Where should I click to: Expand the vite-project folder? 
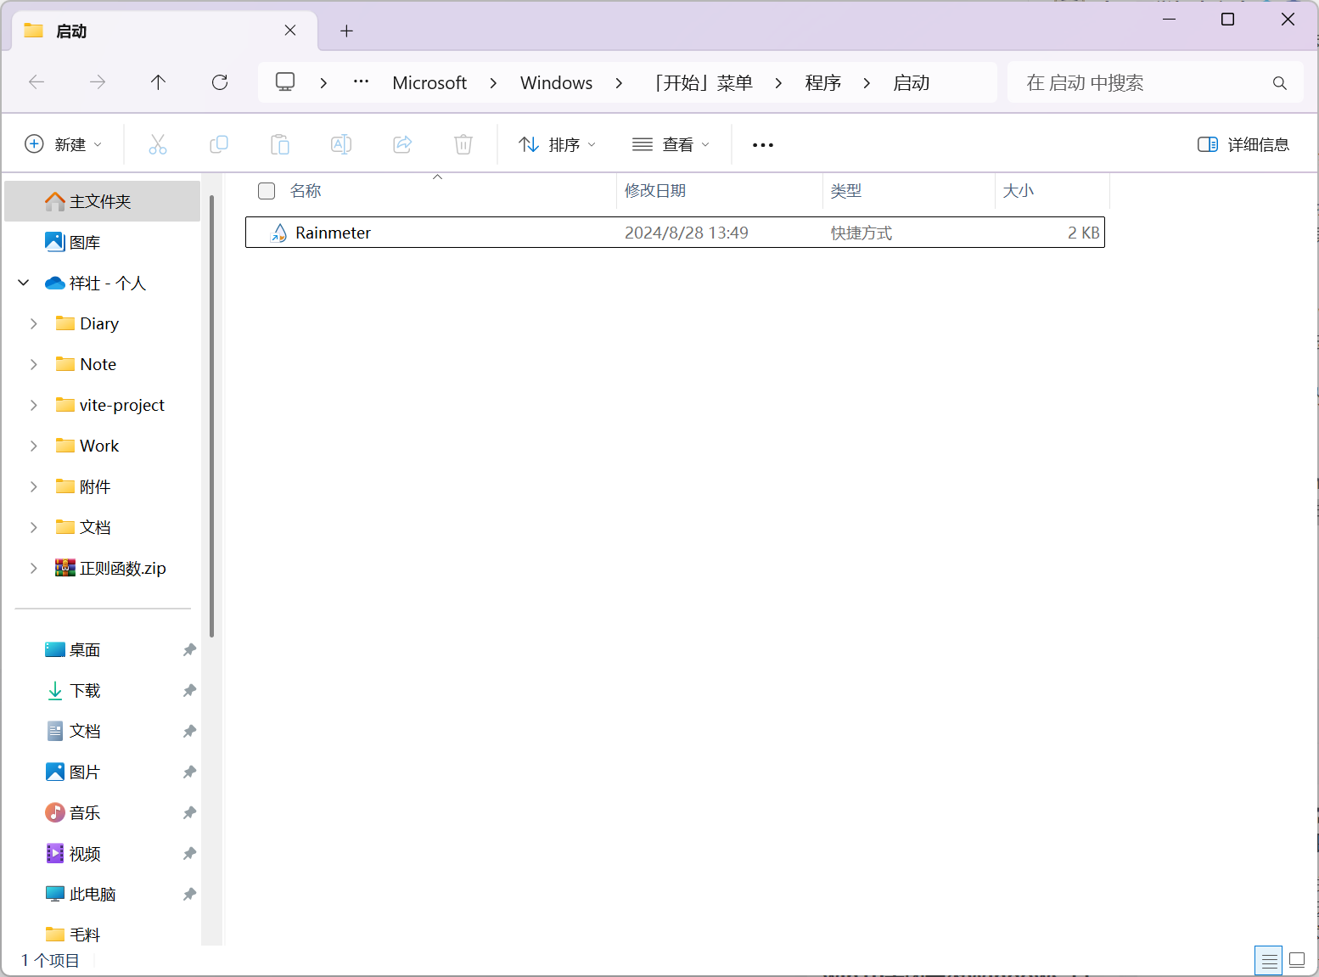tap(34, 405)
